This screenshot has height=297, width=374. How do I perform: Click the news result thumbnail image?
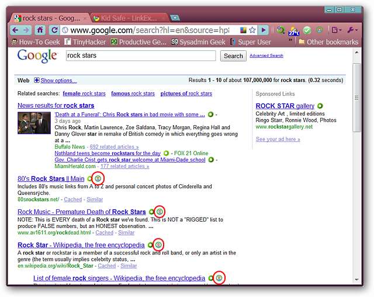[34, 123]
